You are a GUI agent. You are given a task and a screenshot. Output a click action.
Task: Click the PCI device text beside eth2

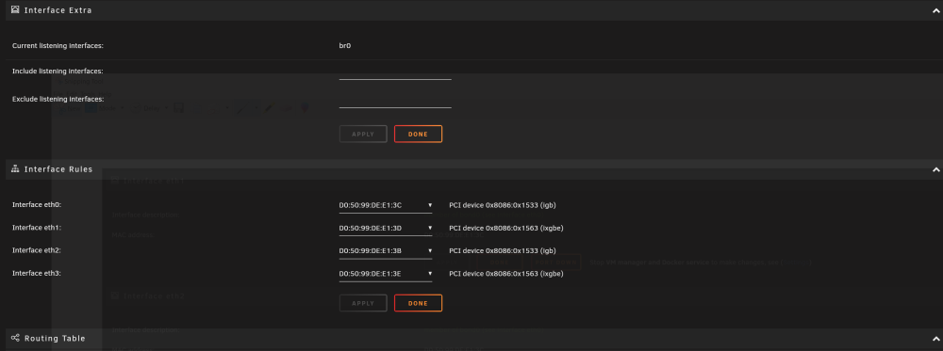[x=503, y=251]
